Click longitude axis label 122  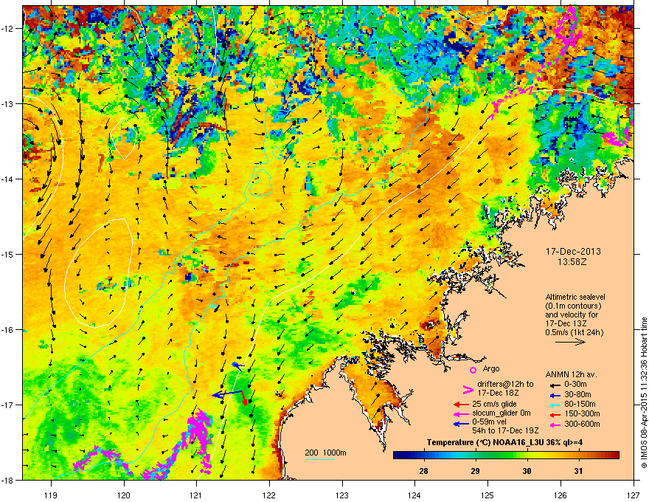(269, 495)
